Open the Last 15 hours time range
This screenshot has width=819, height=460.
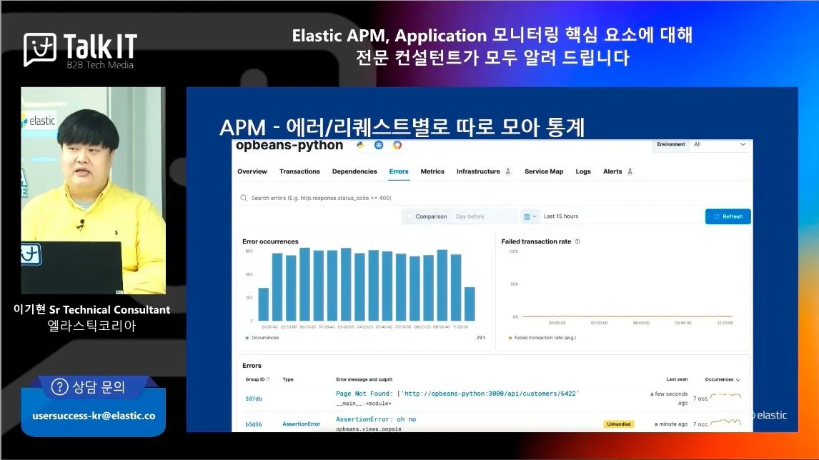622,216
